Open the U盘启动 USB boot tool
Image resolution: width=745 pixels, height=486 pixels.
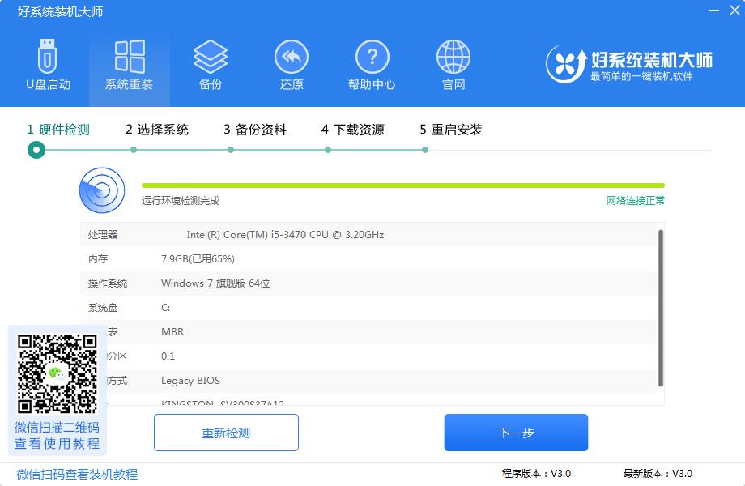tap(48, 65)
